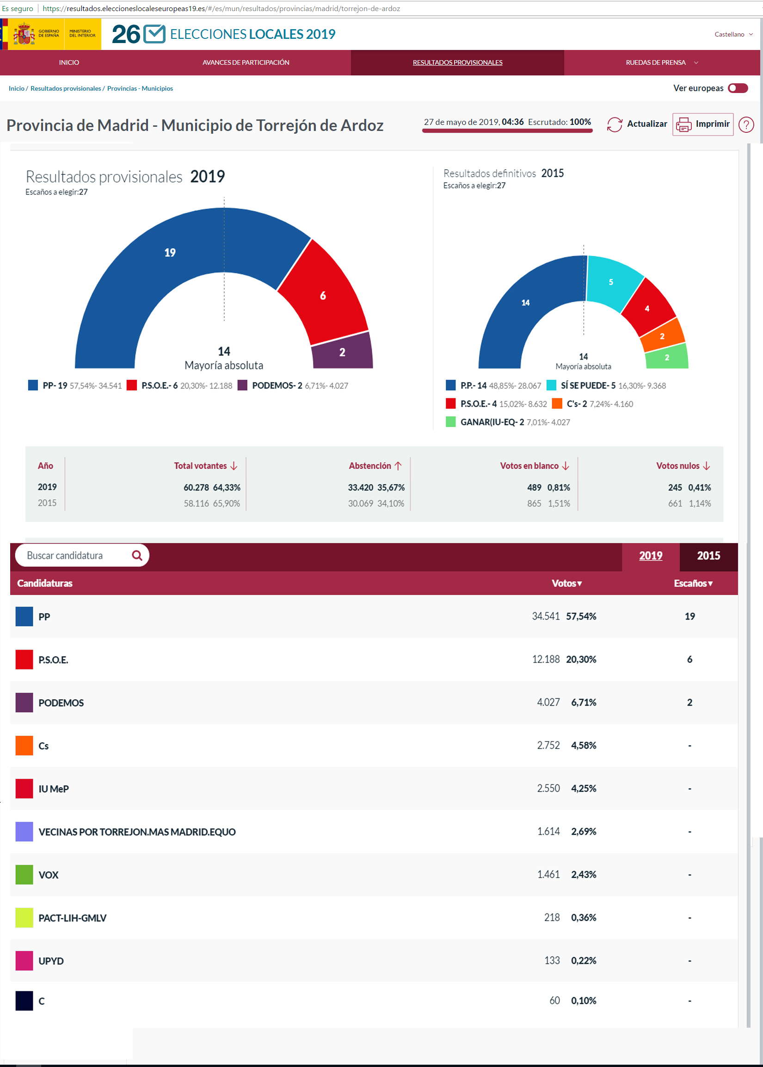Click the 26 ballot envelope logo icon
The image size is (763, 1067).
[x=154, y=34]
